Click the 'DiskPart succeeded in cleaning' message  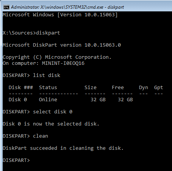pos(63,148)
